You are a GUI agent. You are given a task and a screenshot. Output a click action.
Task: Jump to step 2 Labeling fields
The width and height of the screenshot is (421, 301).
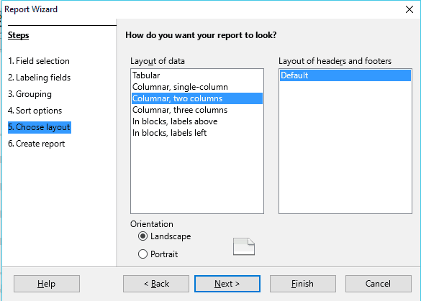click(39, 78)
